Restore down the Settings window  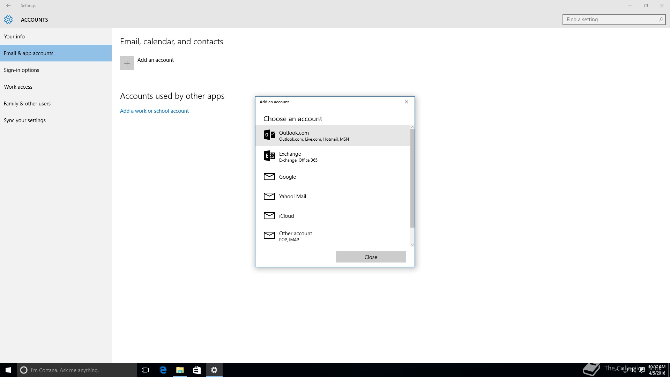646,6
